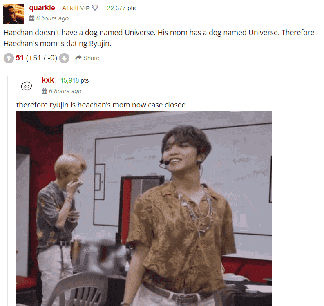
Task: Click kxk's cat face avatar icon
Action: [x=27, y=86]
